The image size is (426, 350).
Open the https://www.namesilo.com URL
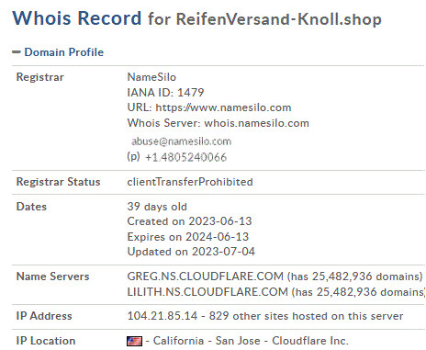click(223, 107)
